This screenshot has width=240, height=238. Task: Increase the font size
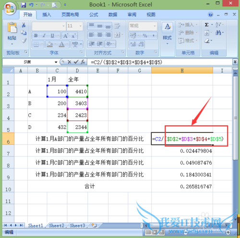tap(66, 36)
